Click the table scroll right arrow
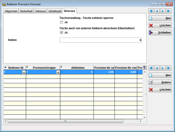175x132 pixels. pos(141,121)
